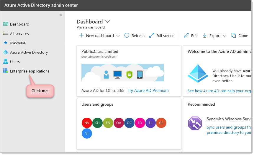Clone the dashboard
Screen dimensions: 254x155
pos(240,36)
